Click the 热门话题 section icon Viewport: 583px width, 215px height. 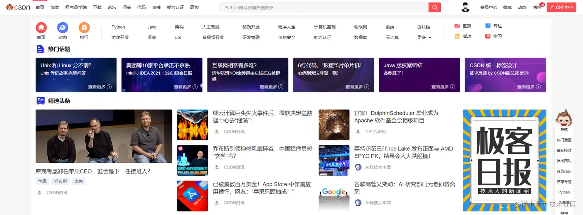[40, 49]
